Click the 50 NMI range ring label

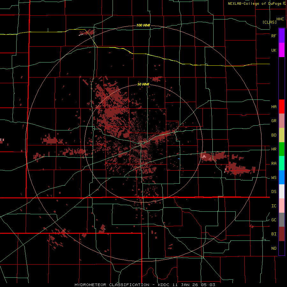click(x=143, y=85)
